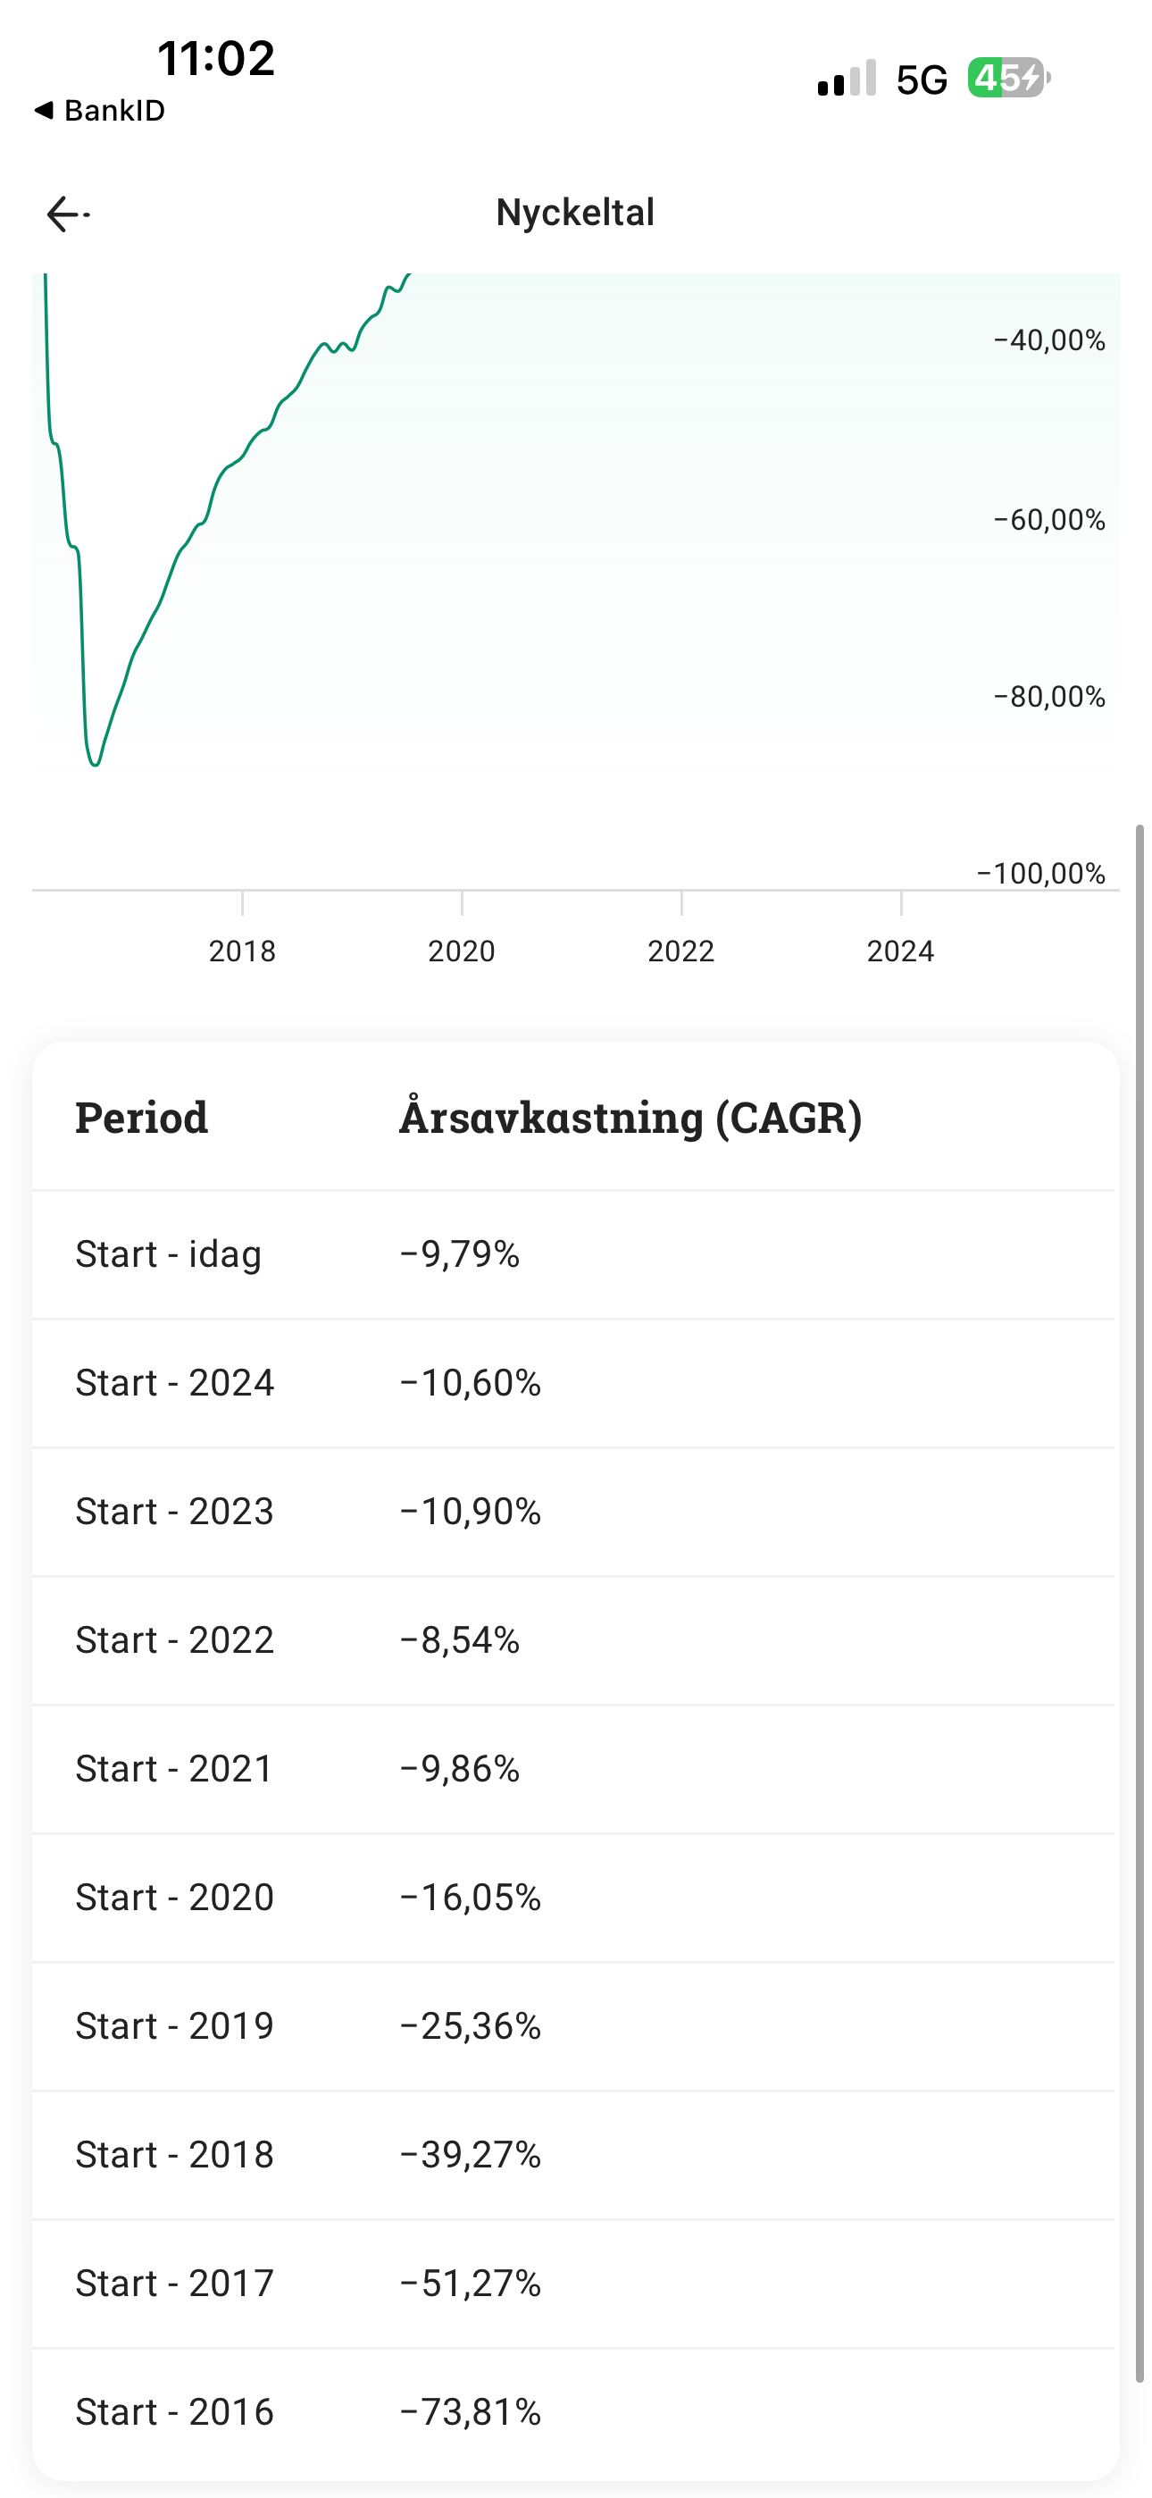
Task: Click the 2024 axis marker on chart
Action: (x=900, y=951)
